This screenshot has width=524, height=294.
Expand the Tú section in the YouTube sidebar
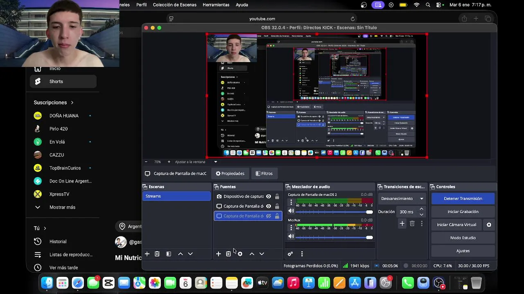(40, 228)
